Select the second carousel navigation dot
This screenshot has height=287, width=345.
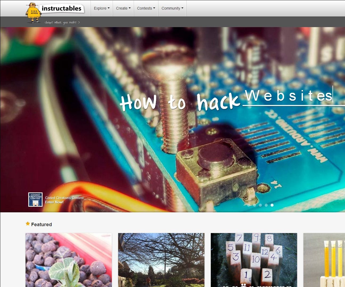click(254, 205)
